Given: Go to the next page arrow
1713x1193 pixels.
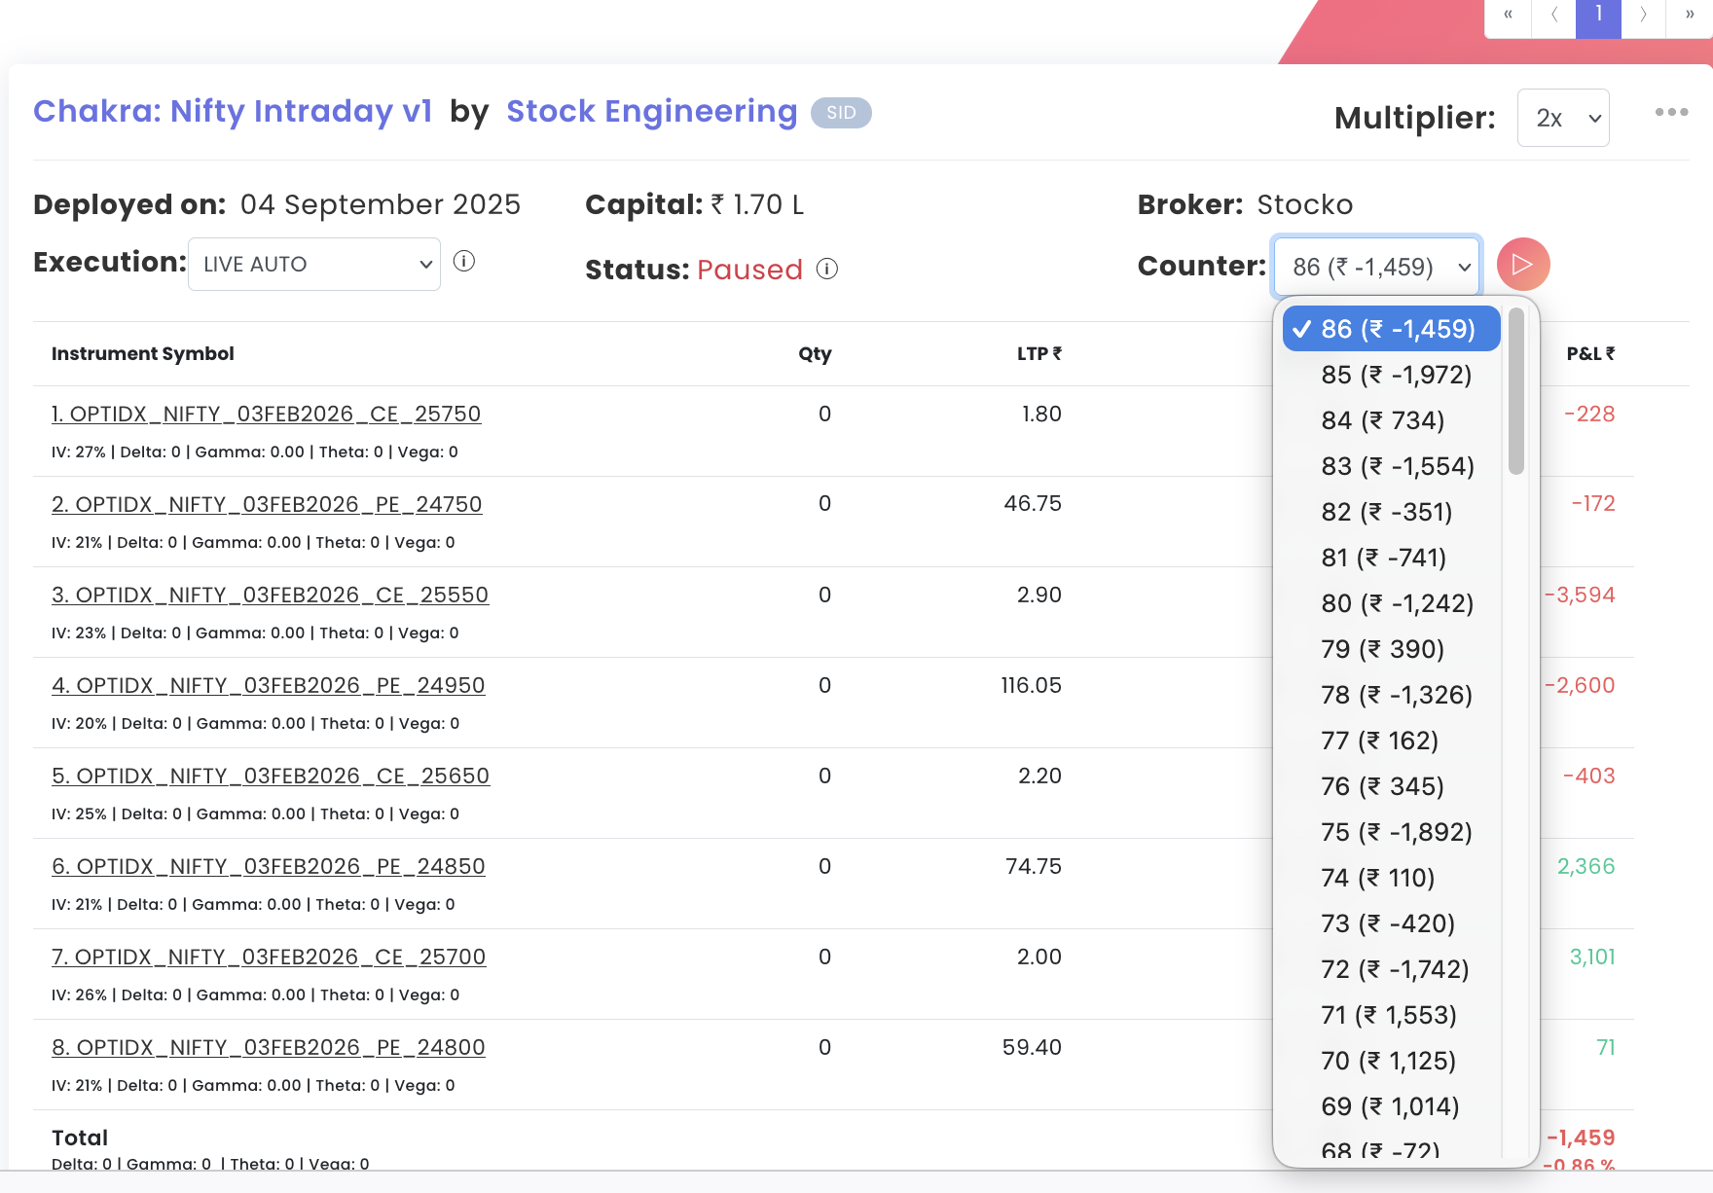Looking at the screenshot, I should coord(1643,15).
